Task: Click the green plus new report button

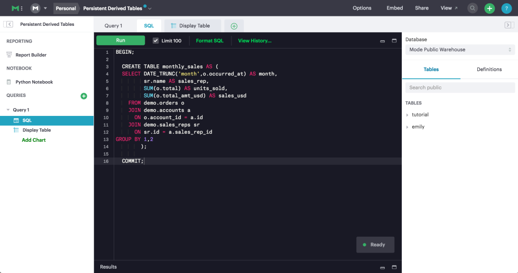Action: pyautogui.click(x=489, y=8)
